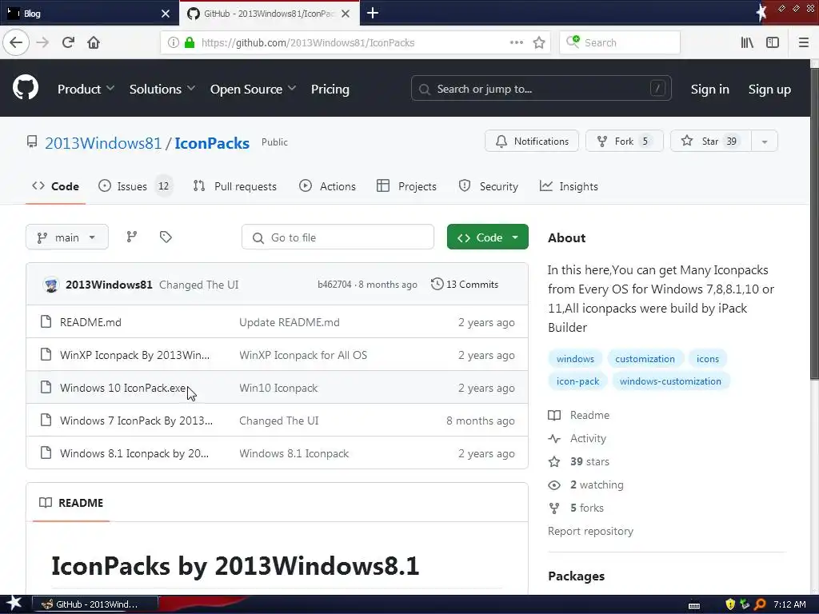
Task: Switch to the Pull requests tab
Action: (235, 186)
